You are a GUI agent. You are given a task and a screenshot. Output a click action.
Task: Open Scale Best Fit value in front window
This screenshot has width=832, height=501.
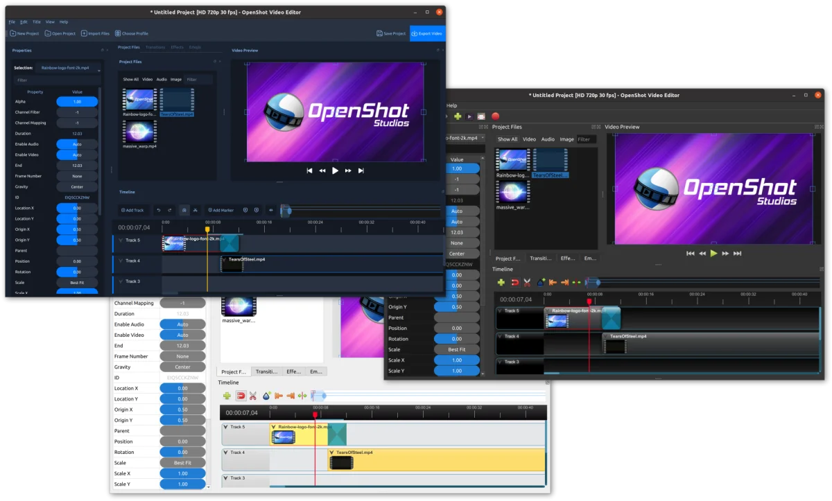77,283
